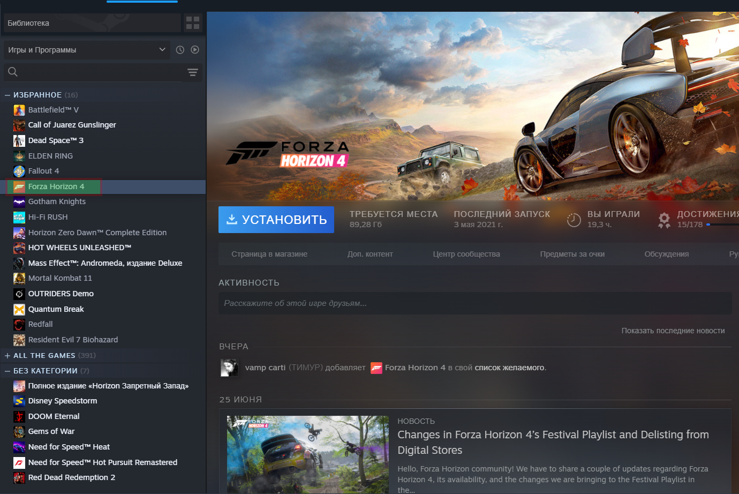Click the Dead Space 3 icon
This screenshot has height=494, width=739.
click(19, 140)
